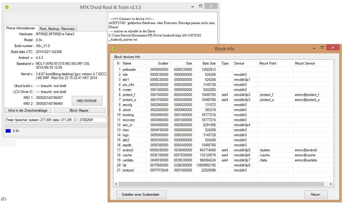Viewport: 344px width, 204px height.
Task: Minimize the Block Info window
Action: [x=314, y=48]
